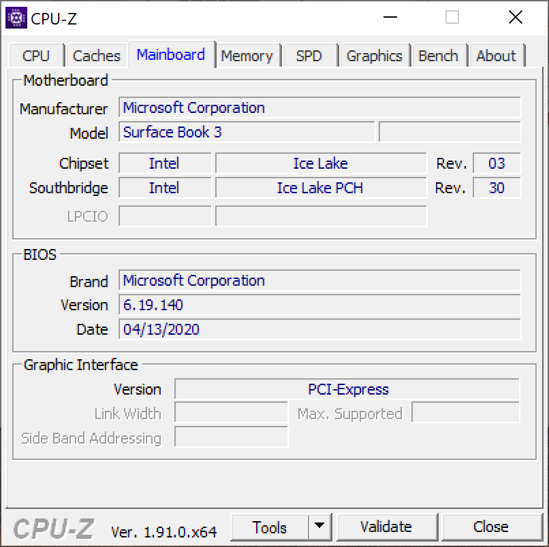The height and width of the screenshot is (547, 549).
Task: Click the Tools button
Action: 270,527
